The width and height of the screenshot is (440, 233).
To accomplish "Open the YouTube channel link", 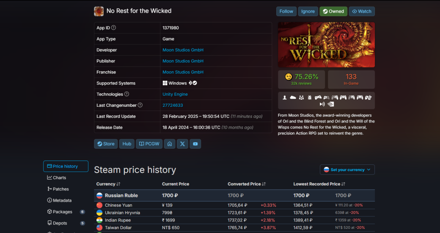I will click(195, 144).
